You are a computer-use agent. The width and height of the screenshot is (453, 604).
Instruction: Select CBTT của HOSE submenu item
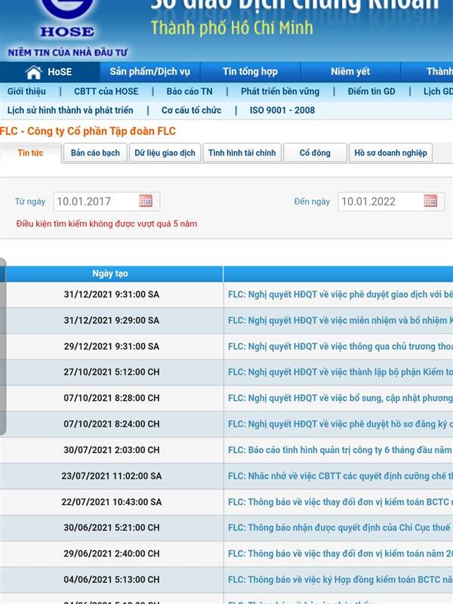click(x=106, y=91)
